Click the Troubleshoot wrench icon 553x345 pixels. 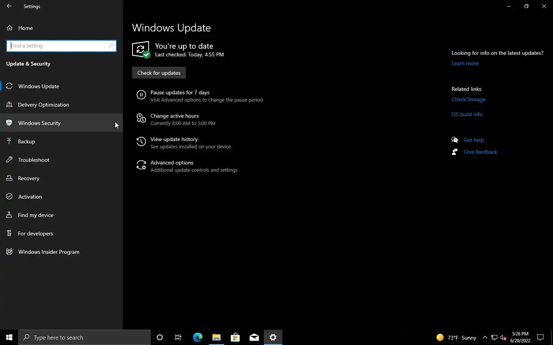click(x=9, y=160)
